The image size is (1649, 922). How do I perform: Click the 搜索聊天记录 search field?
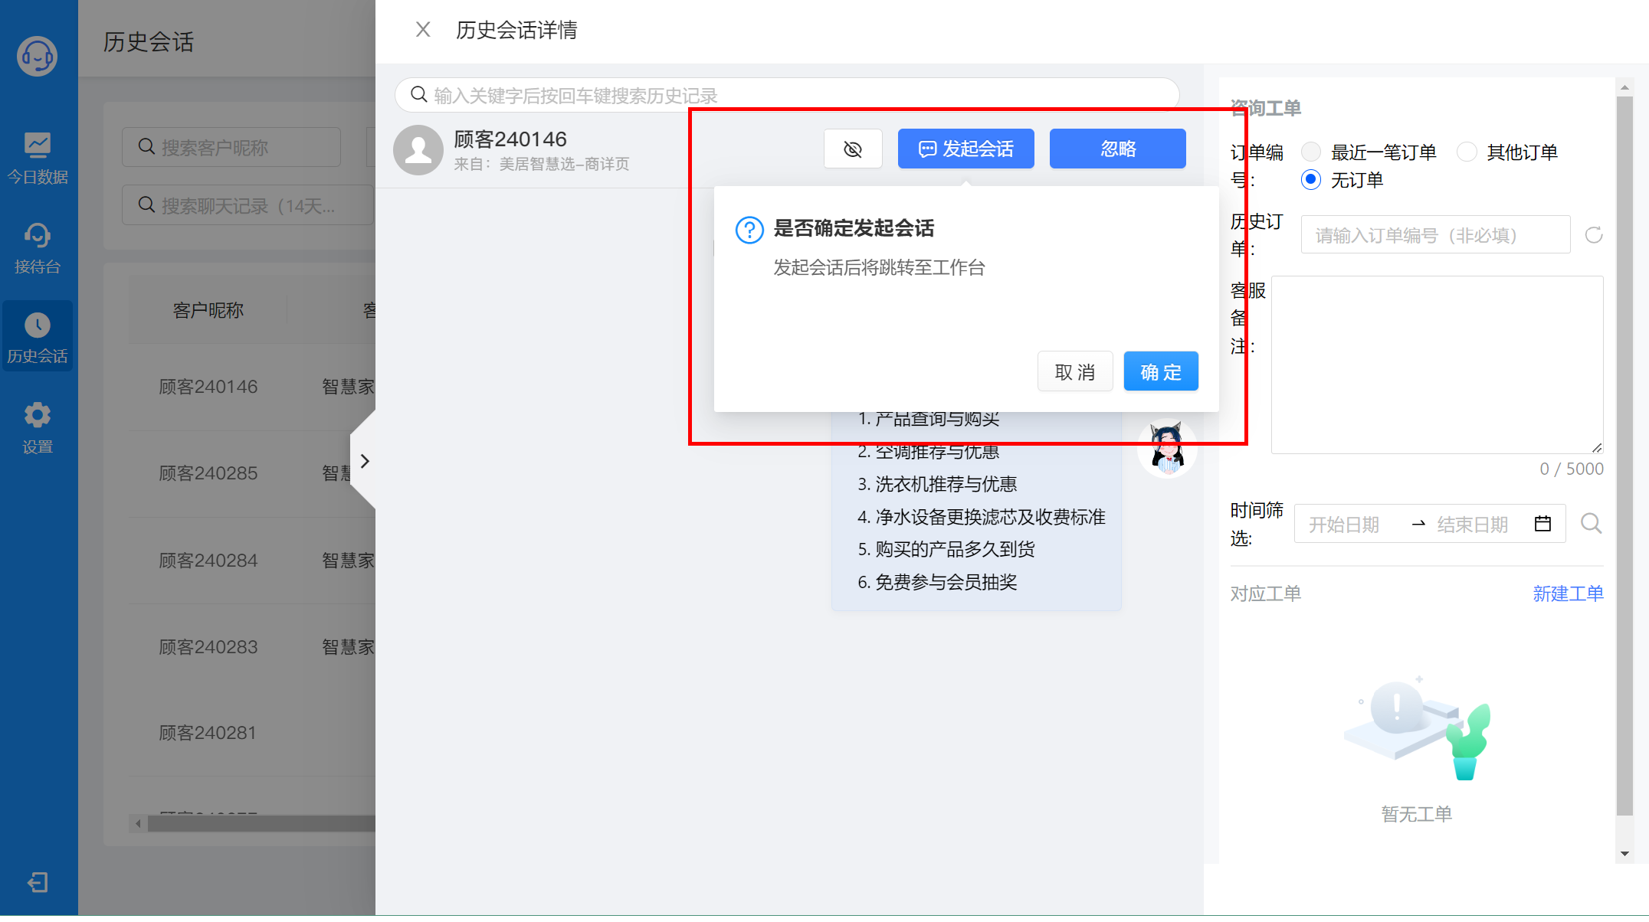coord(247,205)
